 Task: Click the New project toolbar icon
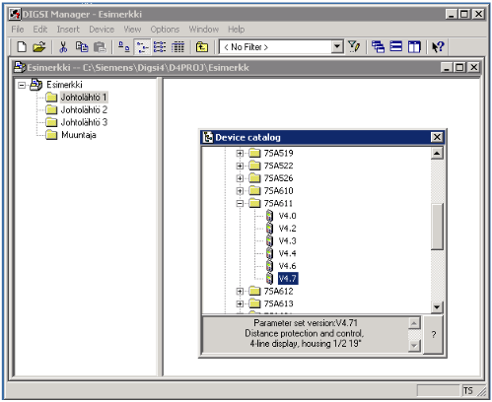tap(22, 47)
